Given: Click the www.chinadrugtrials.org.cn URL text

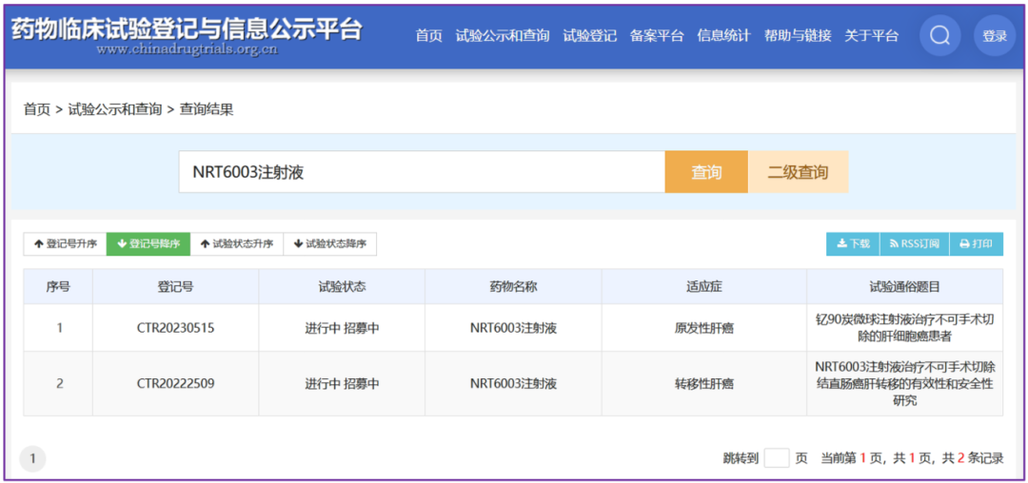Looking at the screenshot, I should tap(187, 49).
